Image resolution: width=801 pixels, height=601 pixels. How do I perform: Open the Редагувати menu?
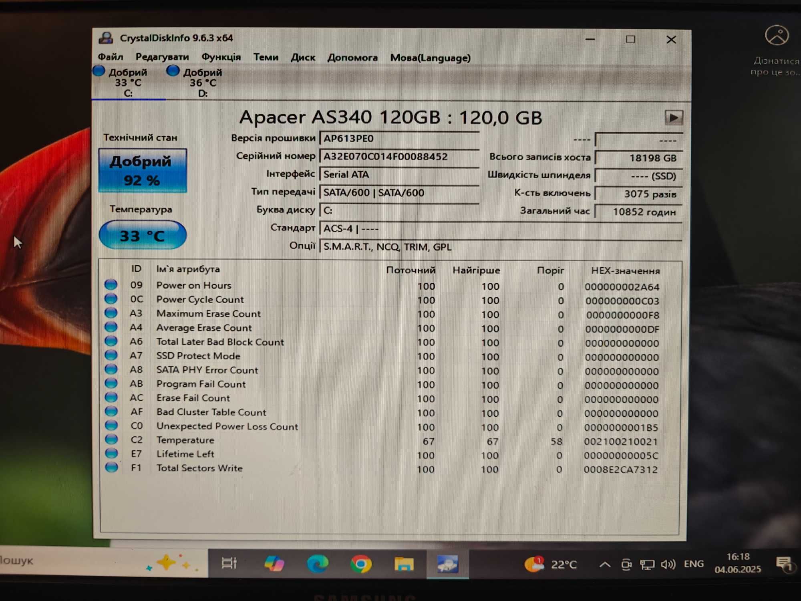162,57
